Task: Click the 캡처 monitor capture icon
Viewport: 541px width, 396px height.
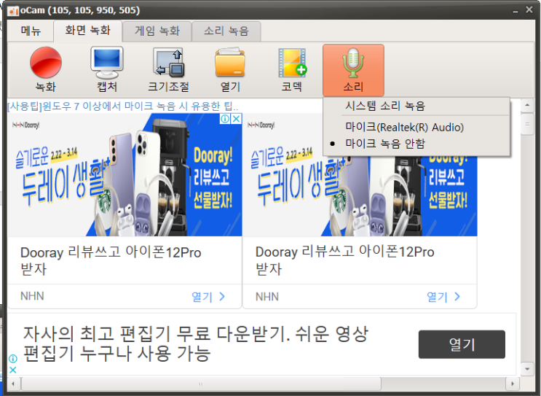Action: point(107,69)
